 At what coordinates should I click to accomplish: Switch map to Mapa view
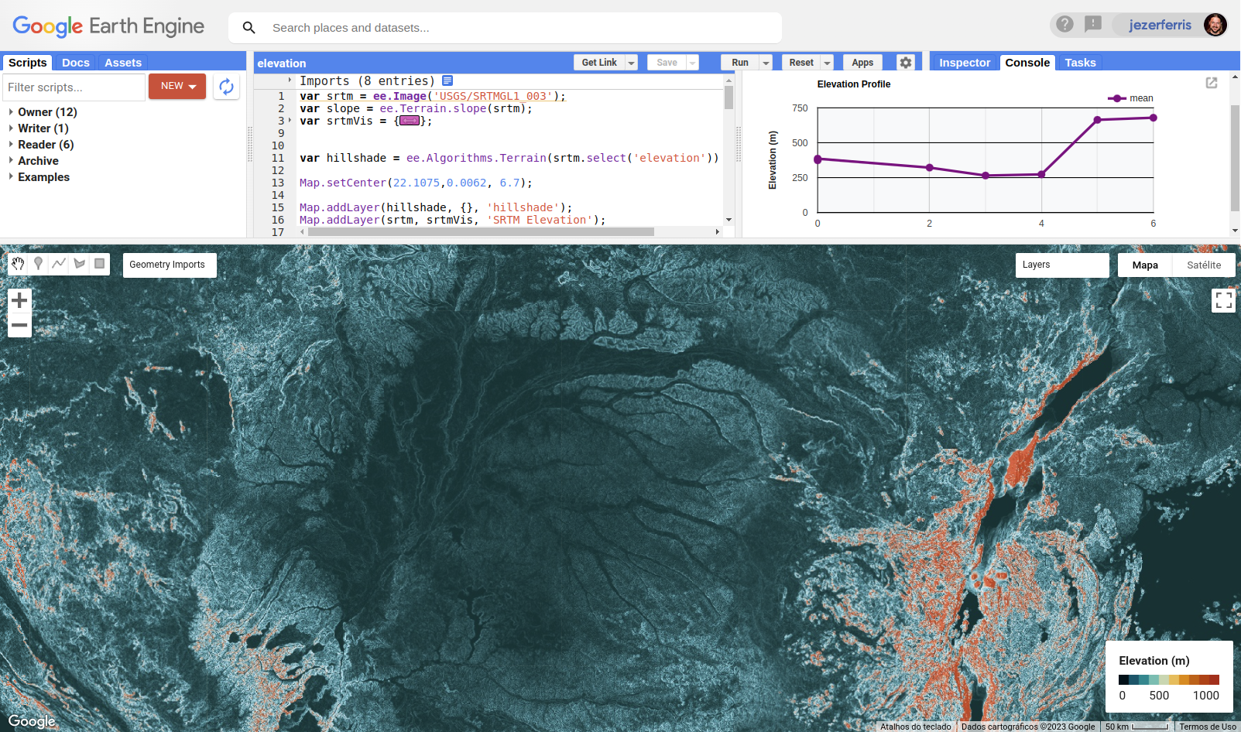pyautogui.click(x=1145, y=265)
